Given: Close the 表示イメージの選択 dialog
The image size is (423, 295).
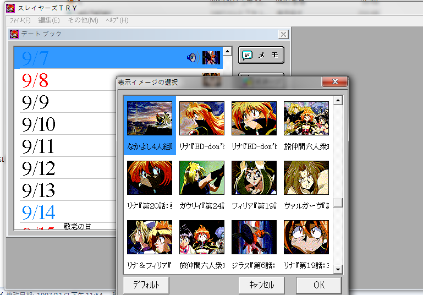Looking at the screenshot, I should (x=335, y=81).
